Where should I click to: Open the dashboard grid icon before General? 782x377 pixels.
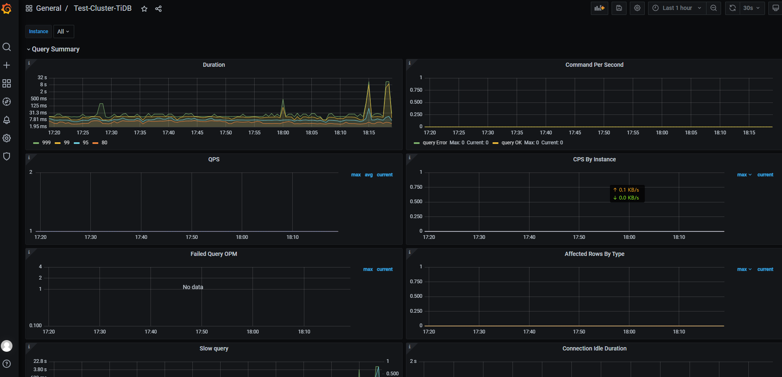click(29, 8)
